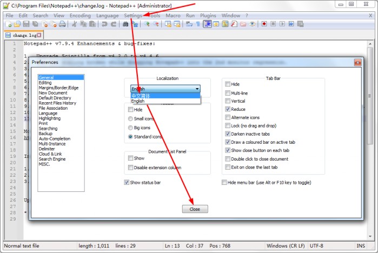Open the Function List toolbar icon
The image size is (378, 253).
click(234, 24)
